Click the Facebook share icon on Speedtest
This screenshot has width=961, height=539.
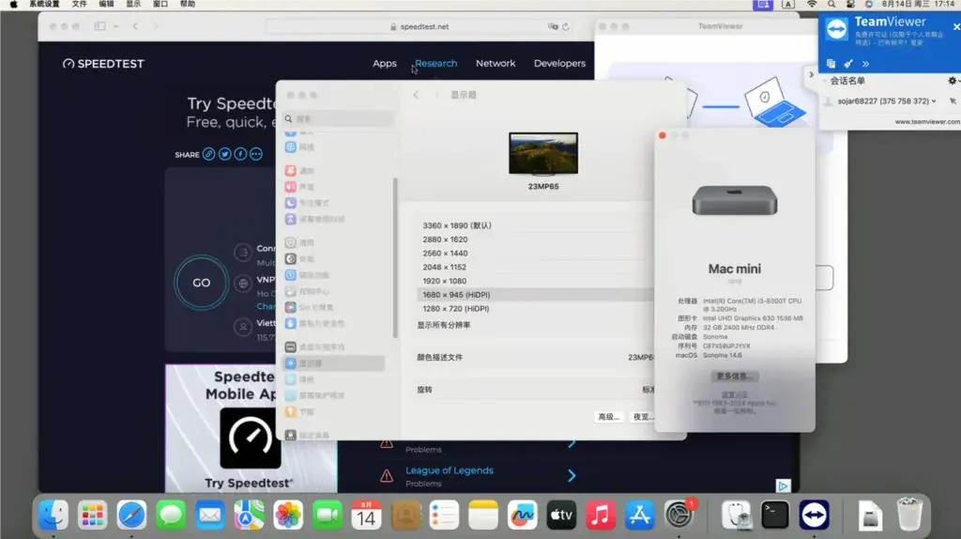240,154
